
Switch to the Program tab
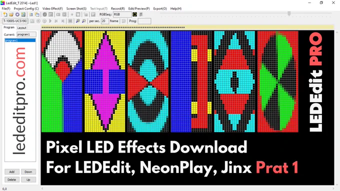(x=9, y=27)
